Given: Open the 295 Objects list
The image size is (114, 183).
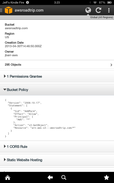Looking at the screenshot, I should click(x=57, y=65).
